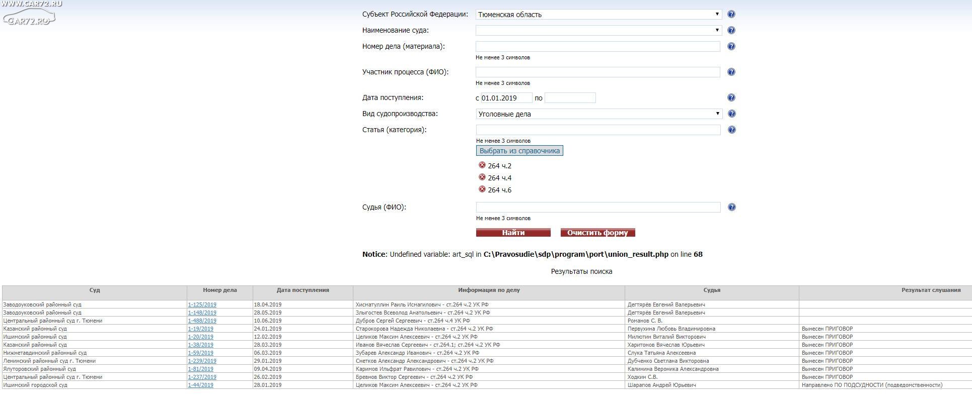Delete the 264 ч.6 article filter

(x=482, y=189)
